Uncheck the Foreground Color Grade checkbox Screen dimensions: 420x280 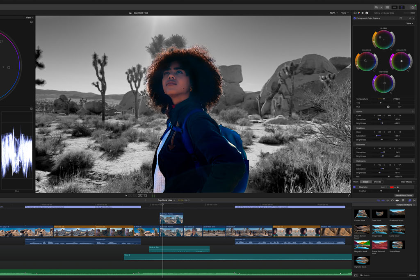coord(355,18)
